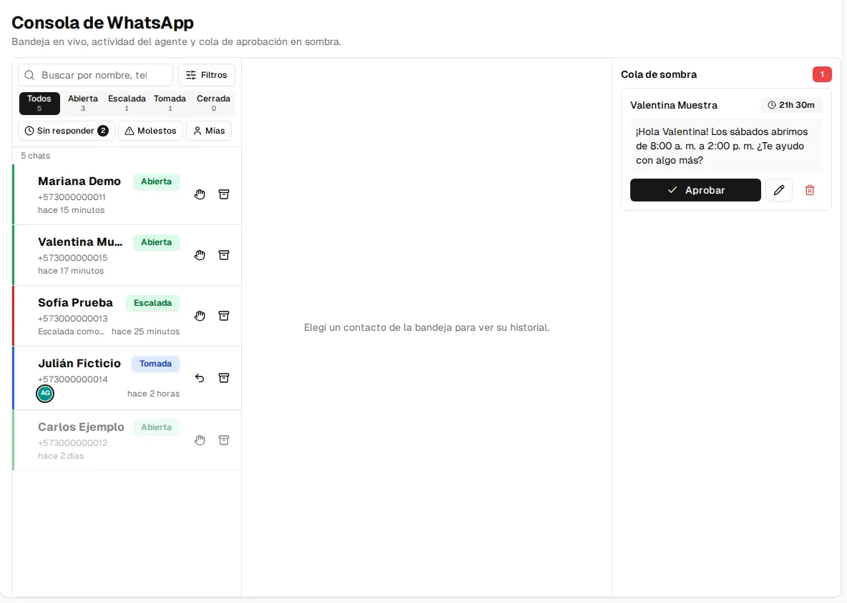Approve the shadow reply for Valentina Muestra
Screen dimensions: 847x603
coord(696,190)
